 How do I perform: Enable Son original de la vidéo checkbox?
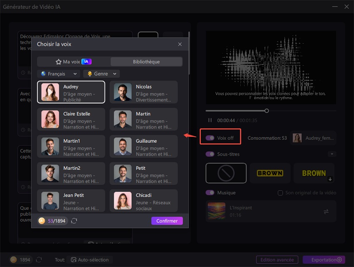tap(280, 193)
